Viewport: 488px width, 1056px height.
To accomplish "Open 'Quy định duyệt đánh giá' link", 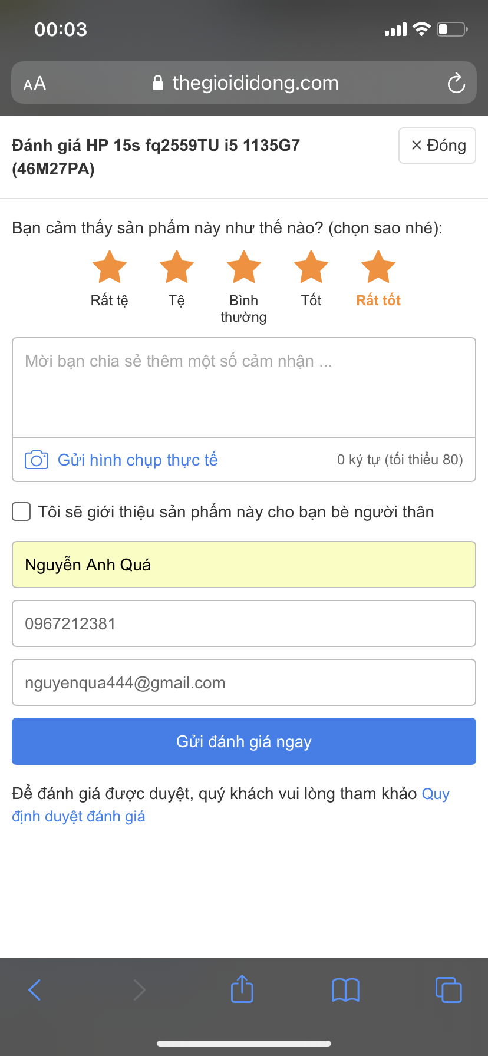I will 78,816.
